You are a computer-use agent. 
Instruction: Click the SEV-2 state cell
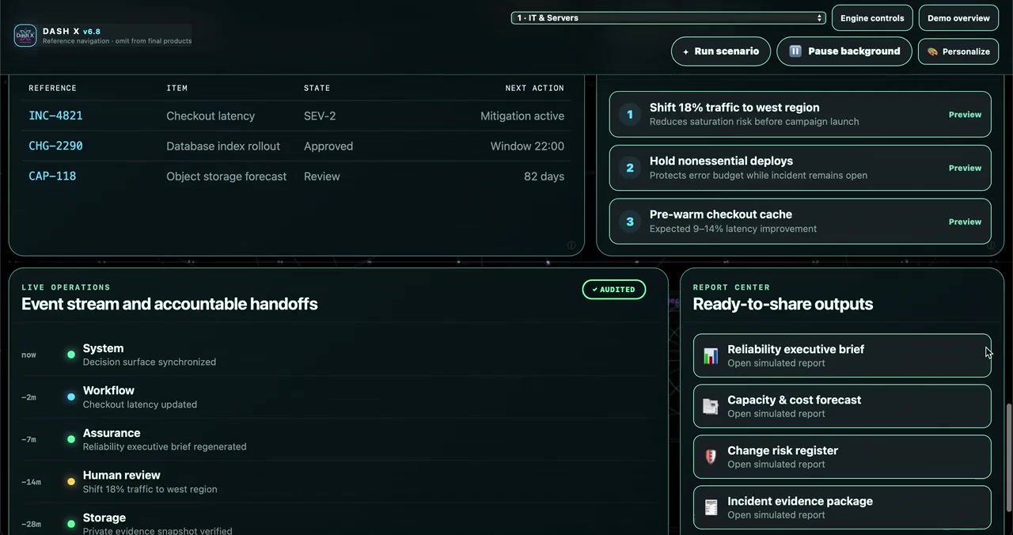click(x=320, y=116)
